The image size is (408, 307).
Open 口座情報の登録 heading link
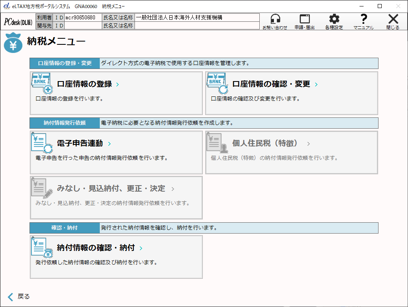coord(84,84)
